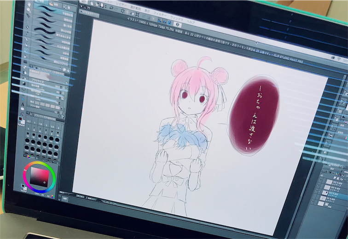Open the 表示 menu

[147, 11]
